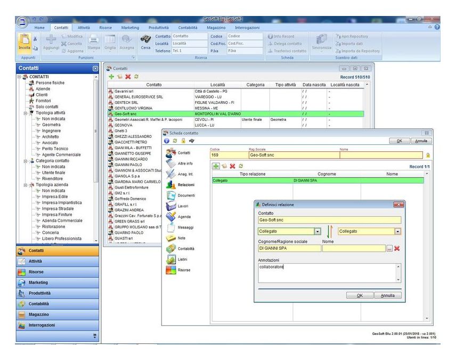Add a relation with the green plus in Scheda contatto
The image size is (456, 361).
[216, 166]
